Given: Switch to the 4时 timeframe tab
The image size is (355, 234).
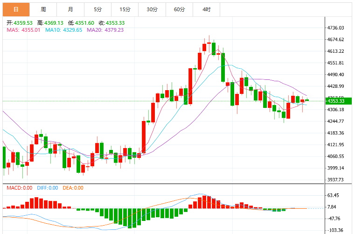Looking at the screenshot, I should pyautogui.click(x=207, y=9).
